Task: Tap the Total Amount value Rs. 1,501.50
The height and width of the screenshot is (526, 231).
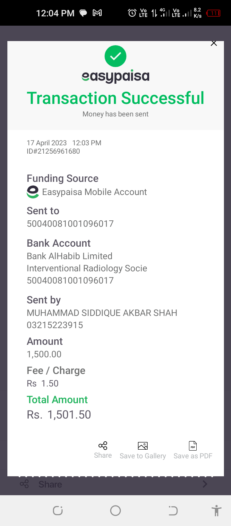Action: pyautogui.click(x=59, y=415)
